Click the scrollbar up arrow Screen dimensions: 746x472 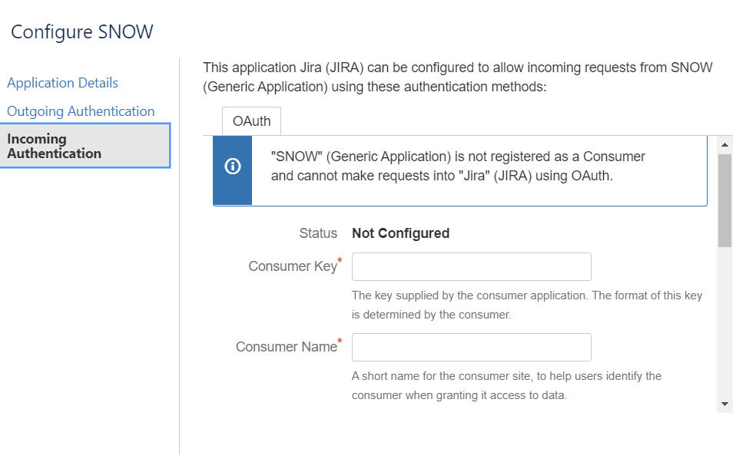click(724, 144)
